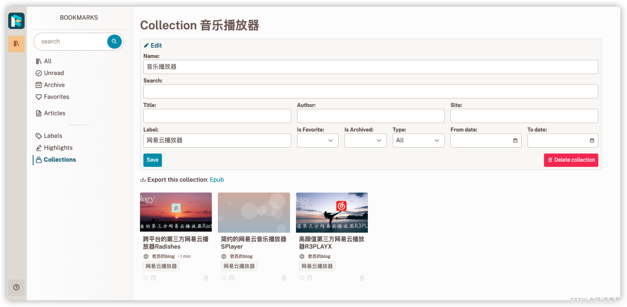Open the Labels page
627x307 pixels.
click(49, 136)
